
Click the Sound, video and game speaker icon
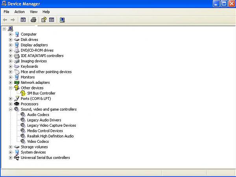click(17, 109)
